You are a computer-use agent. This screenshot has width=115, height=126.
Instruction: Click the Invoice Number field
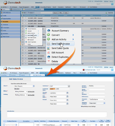[97, 86]
